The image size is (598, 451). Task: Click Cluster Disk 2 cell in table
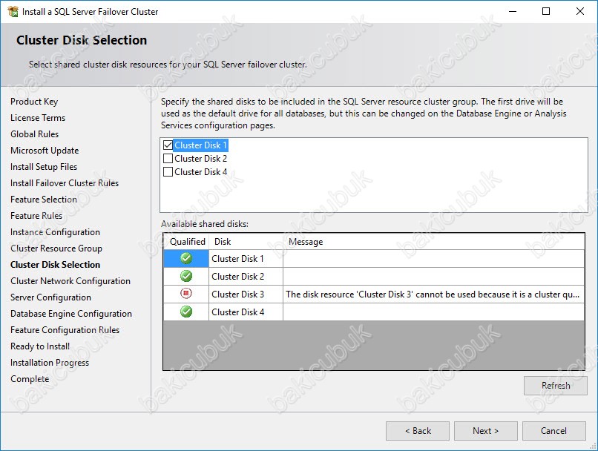(x=246, y=277)
